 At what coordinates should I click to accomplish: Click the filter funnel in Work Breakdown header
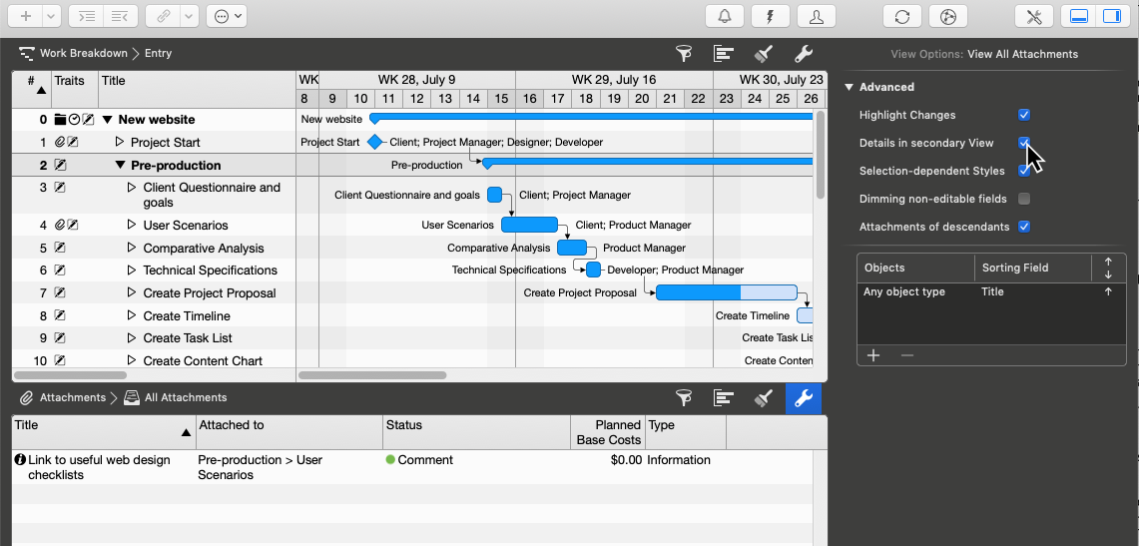point(684,54)
